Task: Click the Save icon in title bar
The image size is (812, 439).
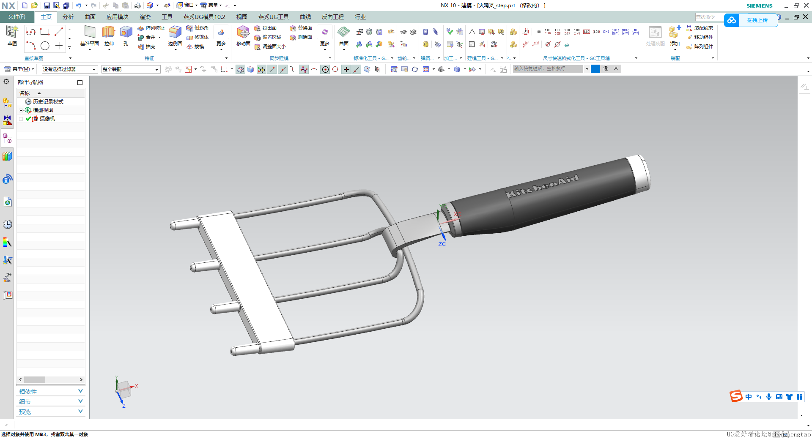Action: (47, 5)
